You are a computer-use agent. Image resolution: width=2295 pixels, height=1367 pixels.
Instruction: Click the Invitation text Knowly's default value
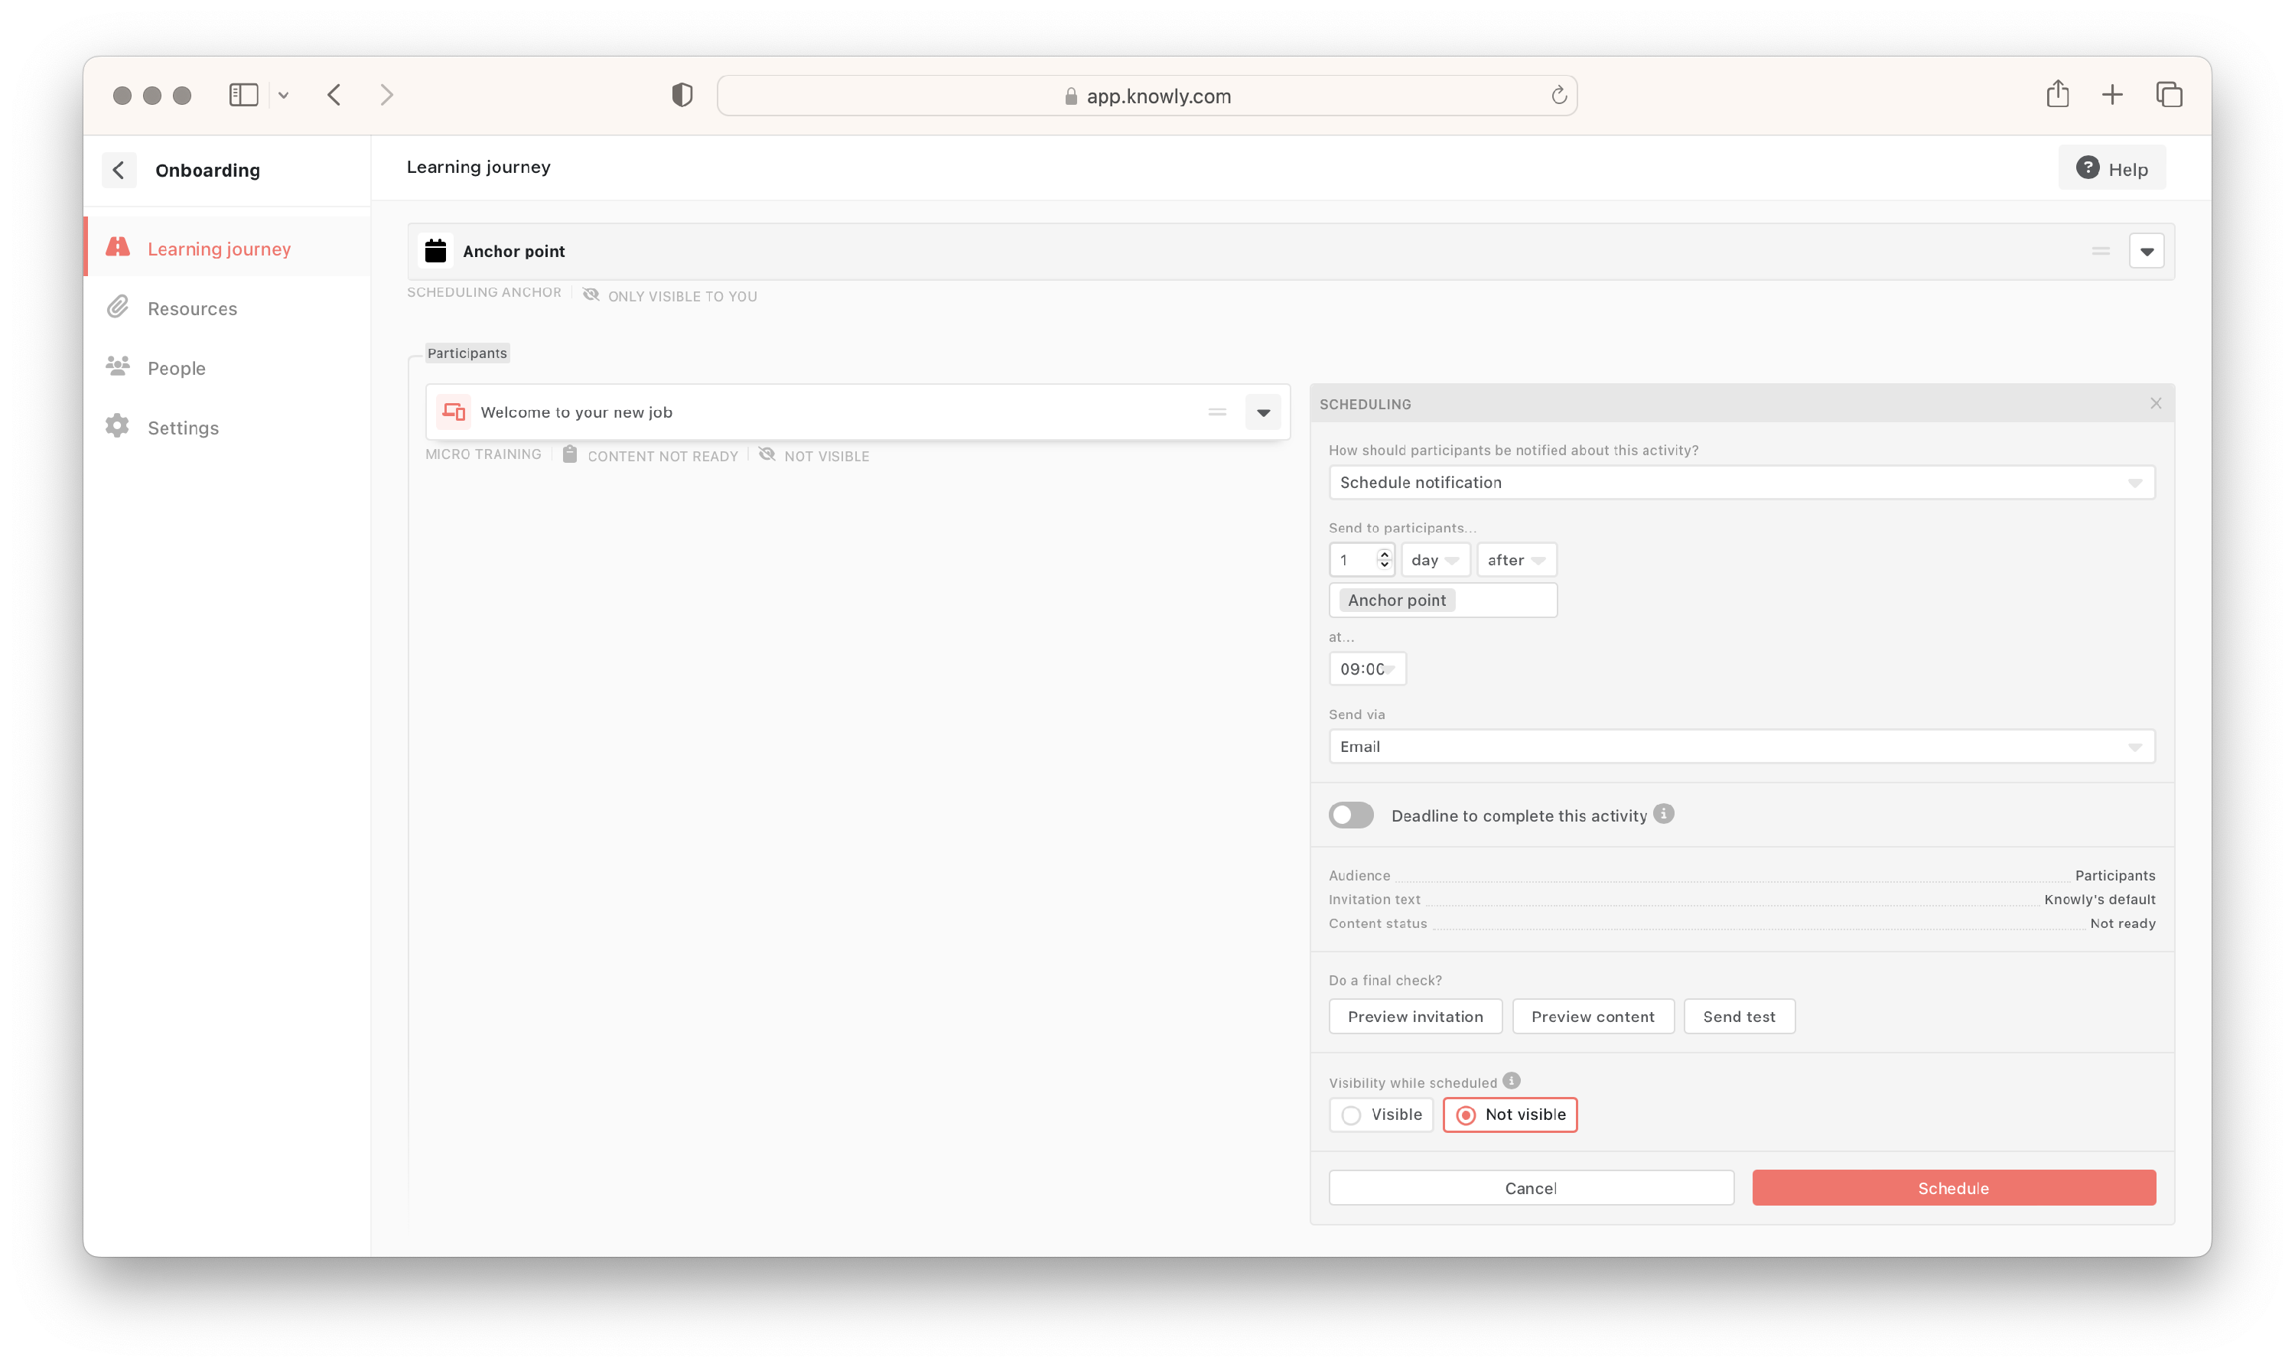click(2099, 900)
